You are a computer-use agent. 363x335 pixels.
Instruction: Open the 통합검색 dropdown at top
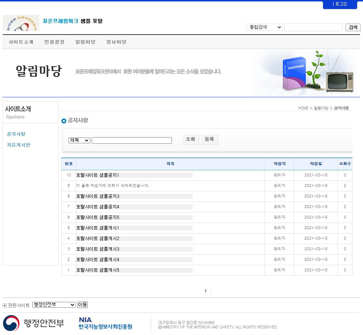[264, 27]
